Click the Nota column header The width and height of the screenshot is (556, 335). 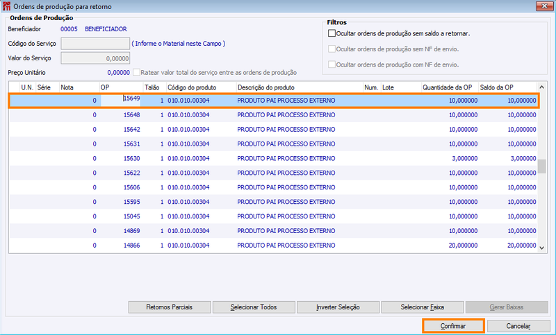coord(79,87)
